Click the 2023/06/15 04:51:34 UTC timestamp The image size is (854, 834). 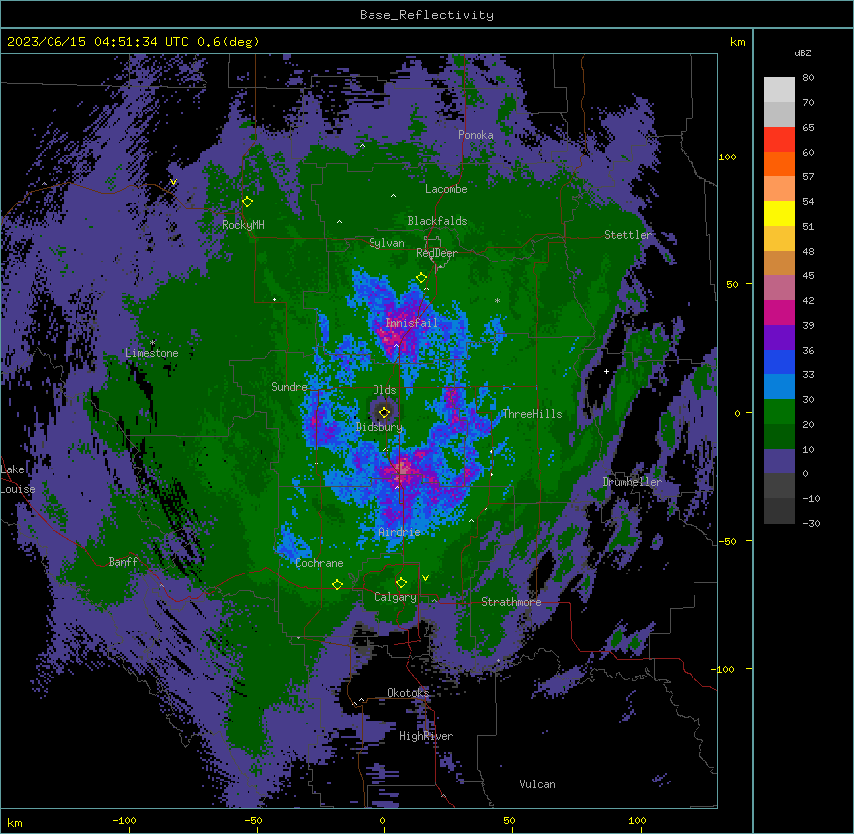point(97,42)
